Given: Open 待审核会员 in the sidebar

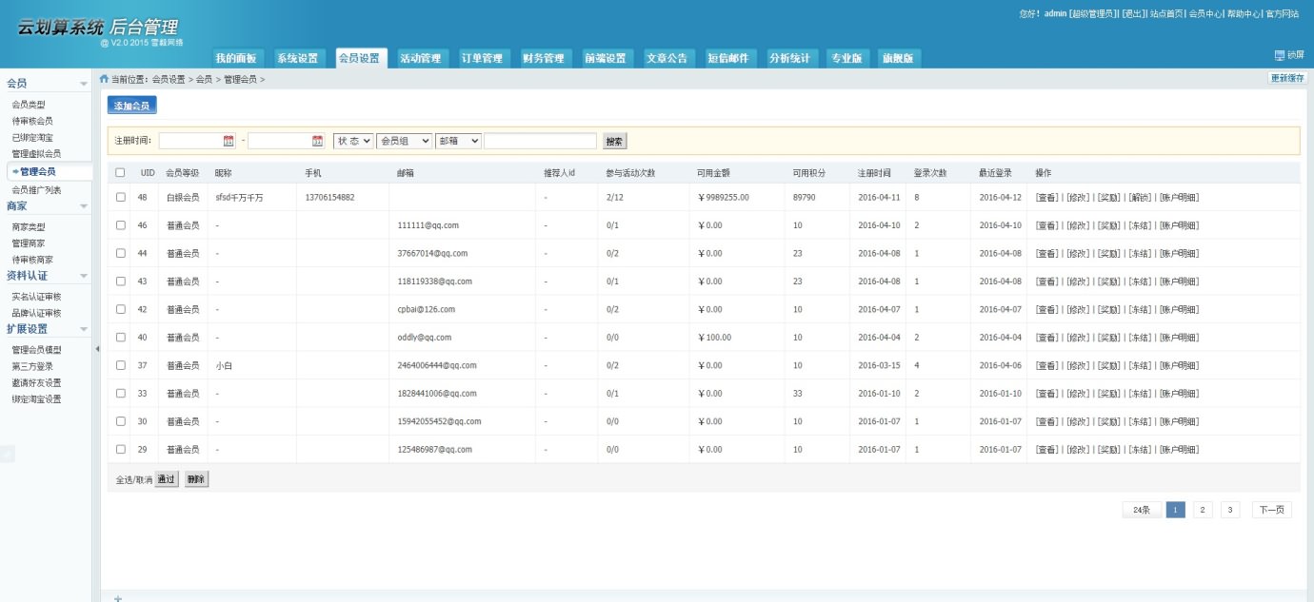Looking at the screenshot, I should [32, 121].
